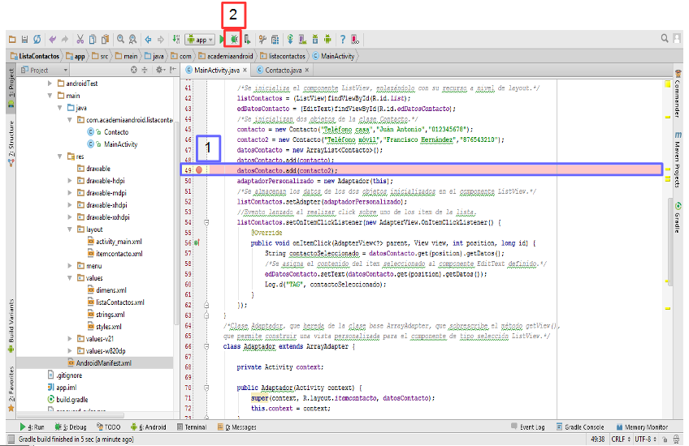Click Collapse All in Project panel

coord(144,71)
